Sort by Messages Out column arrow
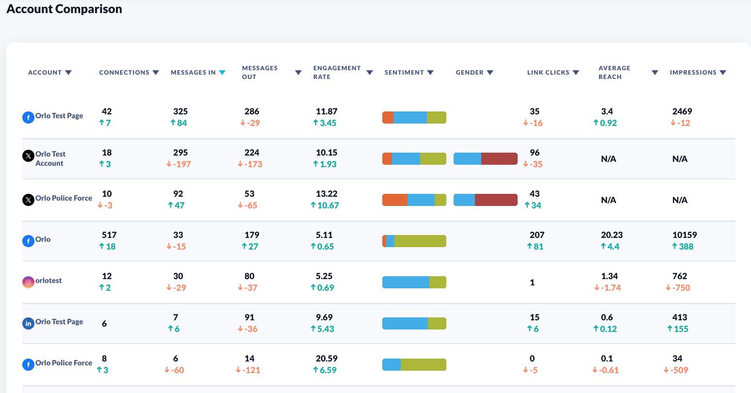The height and width of the screenshot is (393, 751). click(298, 73)
